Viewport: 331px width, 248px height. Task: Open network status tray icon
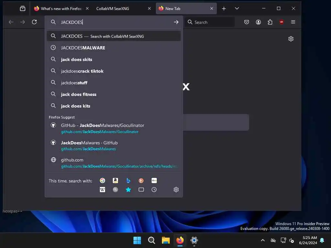pyautogui.click(x=283, y=240)
